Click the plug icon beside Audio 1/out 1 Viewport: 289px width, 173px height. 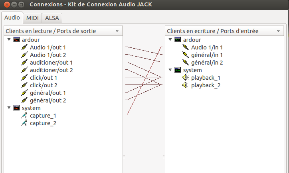click(25, 47)
